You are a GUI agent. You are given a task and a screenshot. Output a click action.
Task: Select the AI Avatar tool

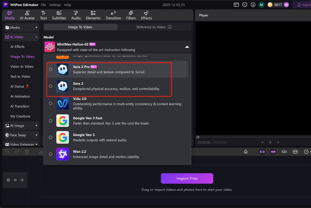[27, 15]
